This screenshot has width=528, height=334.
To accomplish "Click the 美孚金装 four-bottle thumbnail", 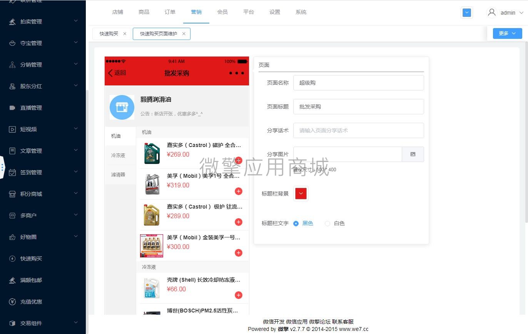I will coord(152,246).
